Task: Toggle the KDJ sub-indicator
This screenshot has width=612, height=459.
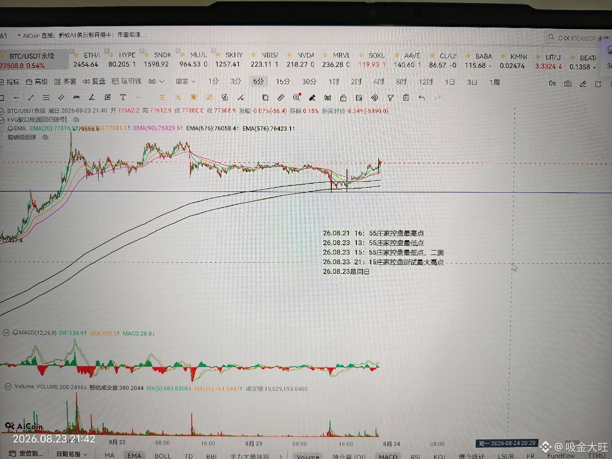Action: click(x=439, y=456)
